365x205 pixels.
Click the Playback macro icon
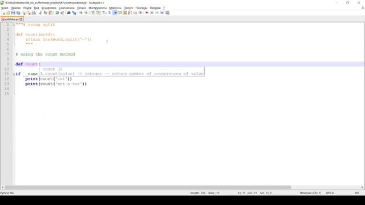[x=157, y=13]
